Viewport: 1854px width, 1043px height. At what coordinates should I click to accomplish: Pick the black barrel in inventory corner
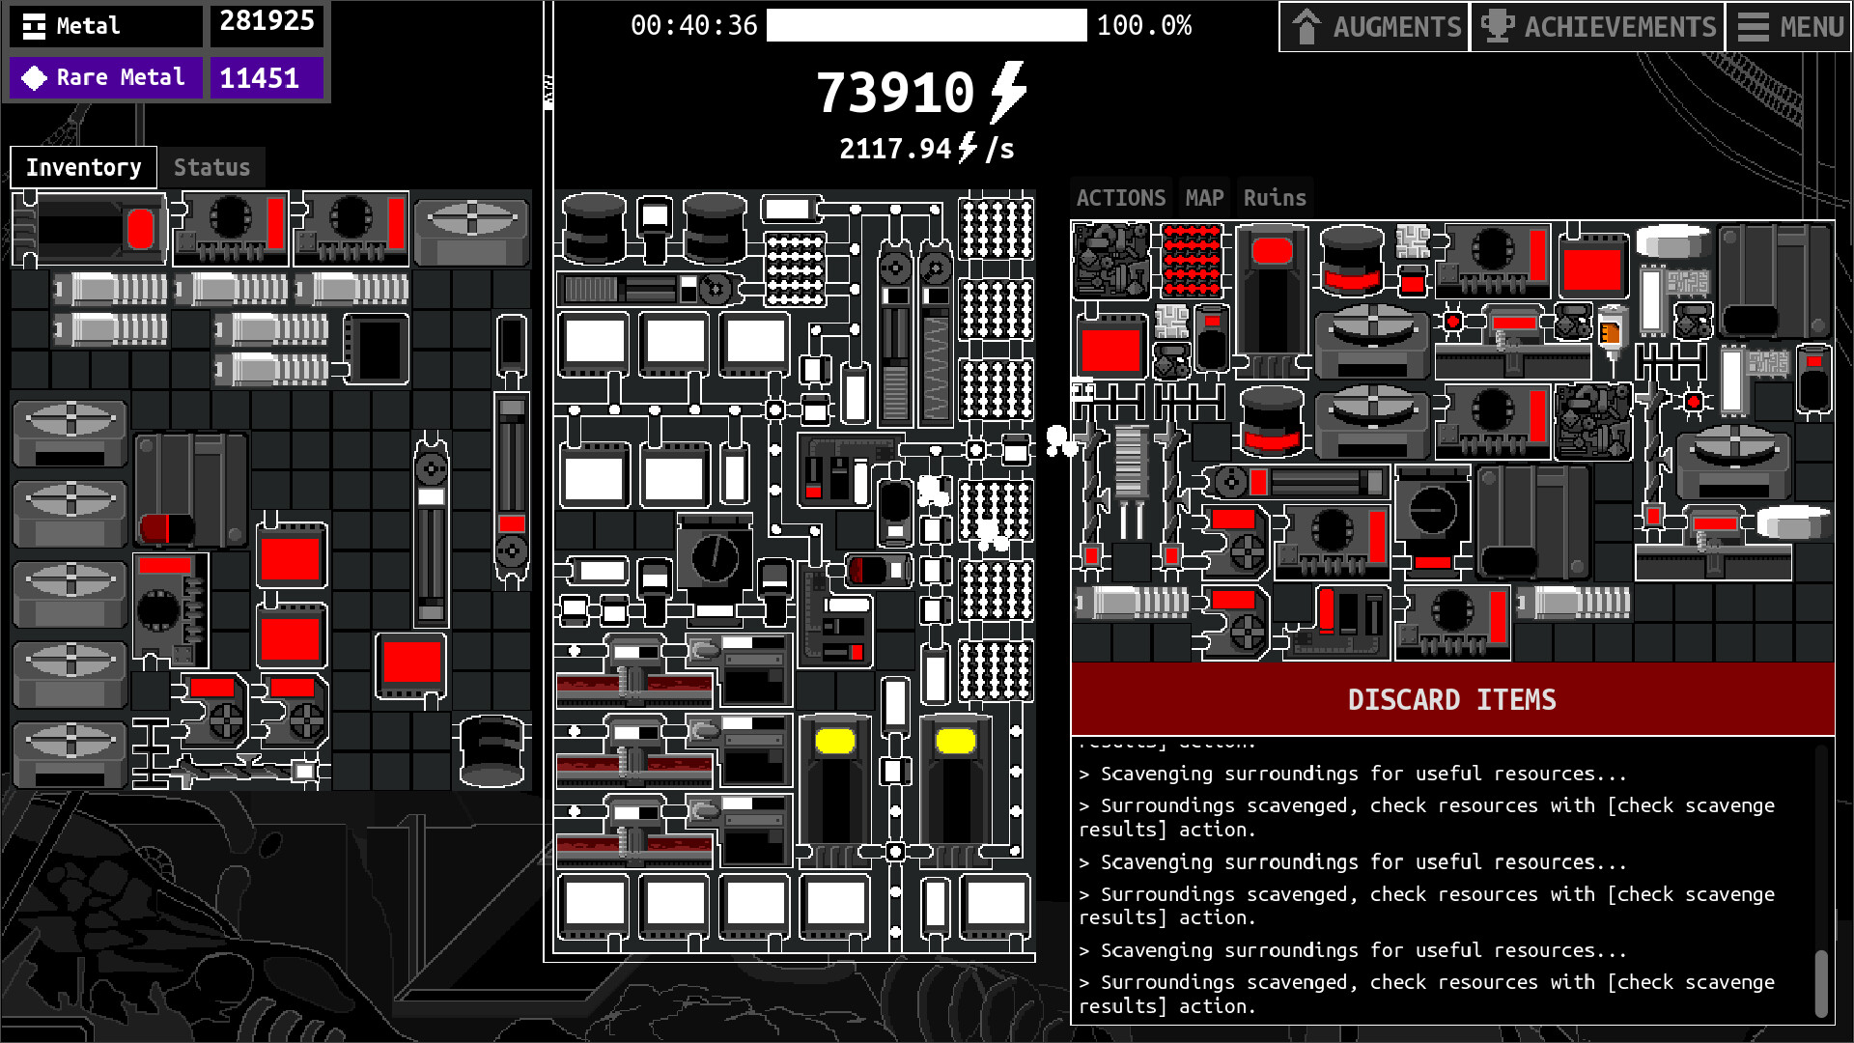(x=492, y=749)
